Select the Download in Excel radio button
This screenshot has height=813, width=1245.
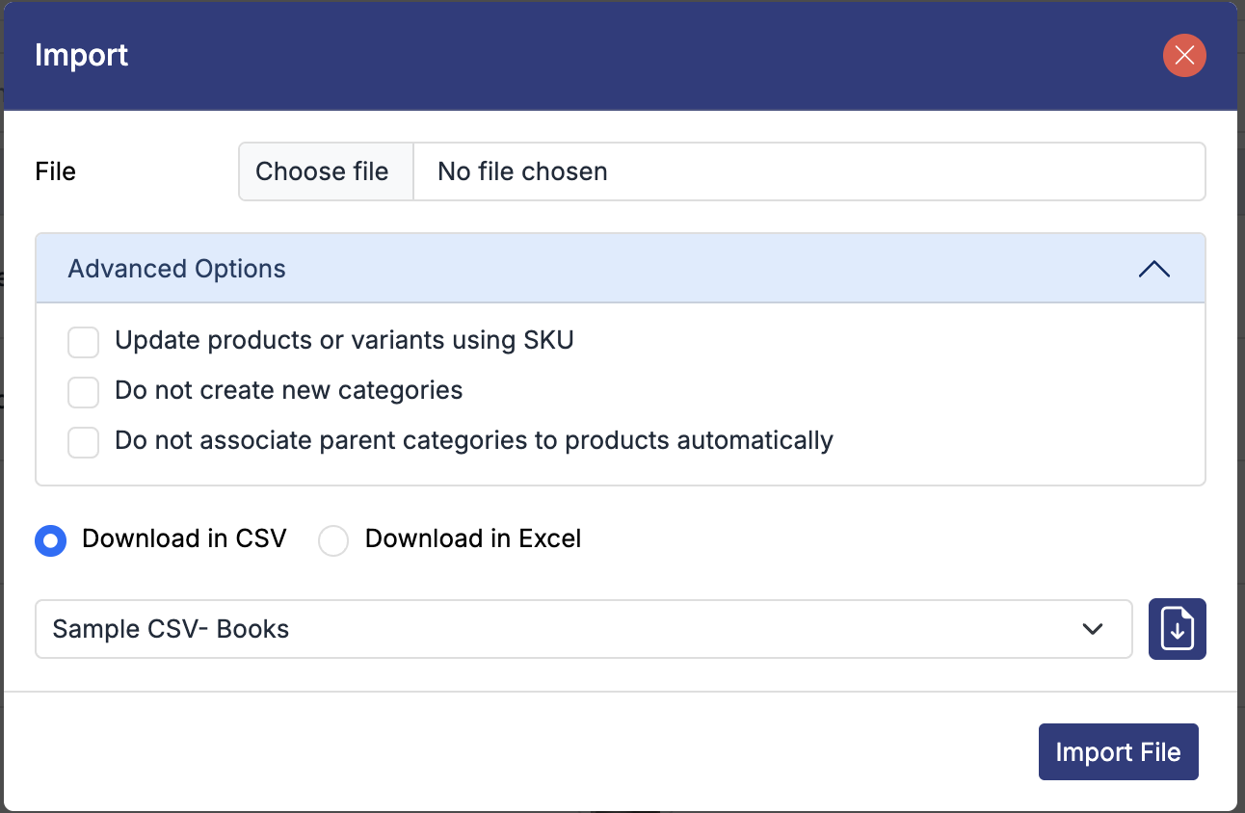[333, 540]
